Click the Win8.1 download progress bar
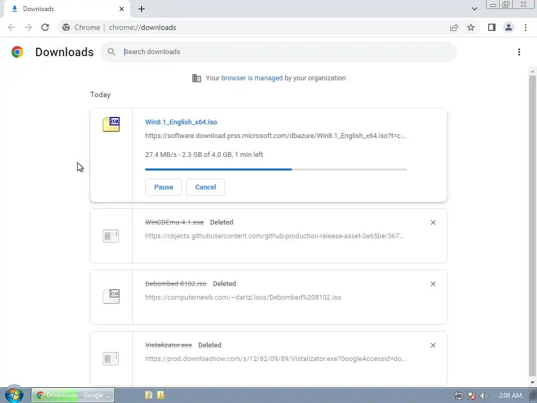 276,169
